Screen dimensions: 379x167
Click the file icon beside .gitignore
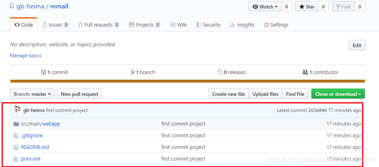pyautogui.click(x=16, y=136)
